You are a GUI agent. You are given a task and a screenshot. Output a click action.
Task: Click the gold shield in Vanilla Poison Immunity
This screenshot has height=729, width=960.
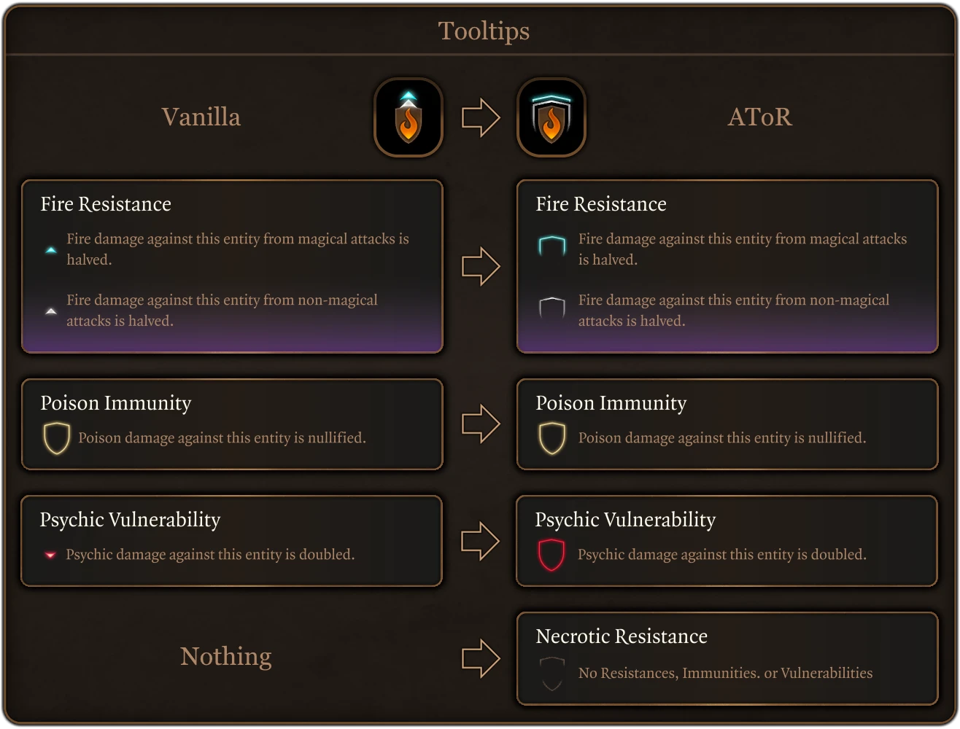click(57, 439)
